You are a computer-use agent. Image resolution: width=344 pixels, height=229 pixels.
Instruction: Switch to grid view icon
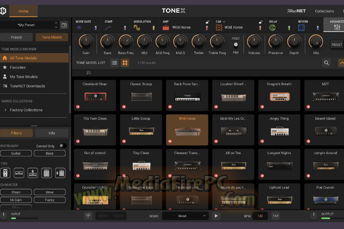pyautogui.click(x=125, y=63)
